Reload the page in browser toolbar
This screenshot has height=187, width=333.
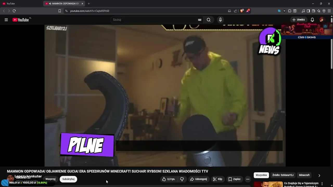tap(14, 11)
